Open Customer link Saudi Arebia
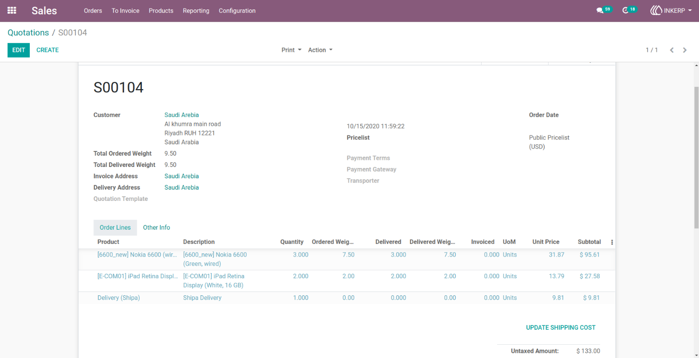Screen dimensions: 699x358 click(182, 115)
